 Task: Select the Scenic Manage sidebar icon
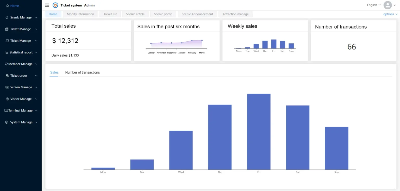click(6, 17)
